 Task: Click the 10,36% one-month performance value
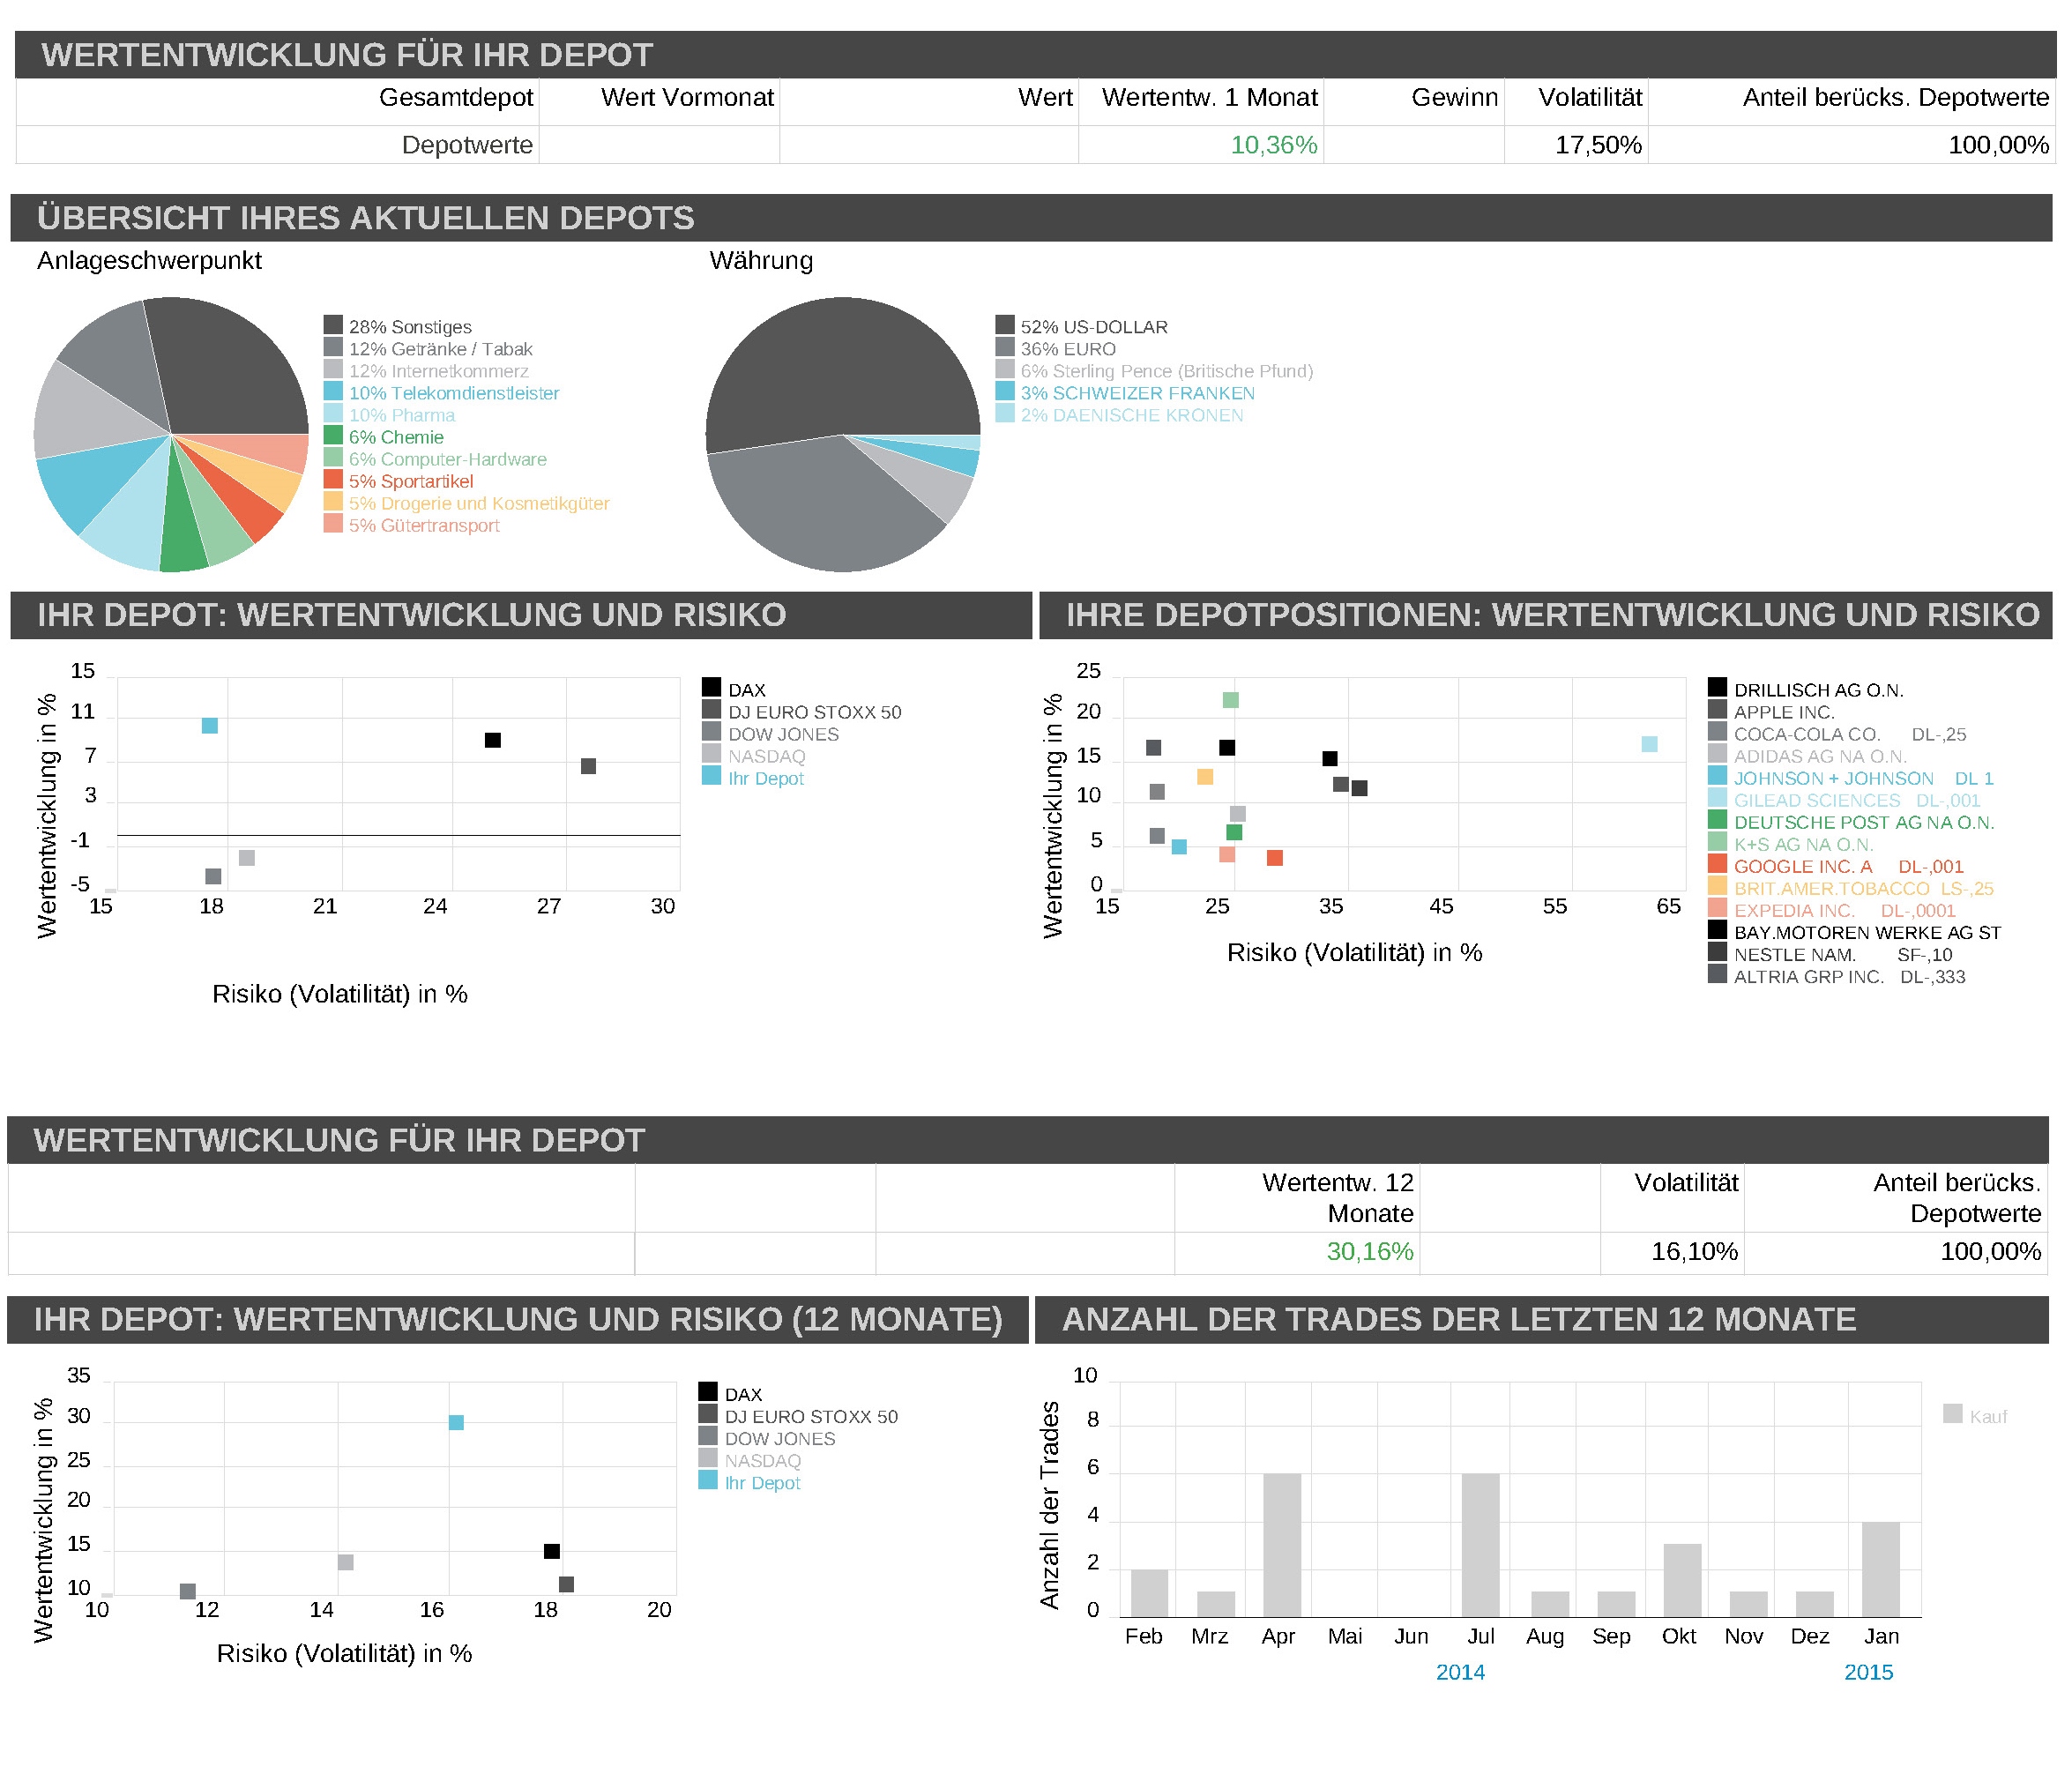coord(1273,145)
